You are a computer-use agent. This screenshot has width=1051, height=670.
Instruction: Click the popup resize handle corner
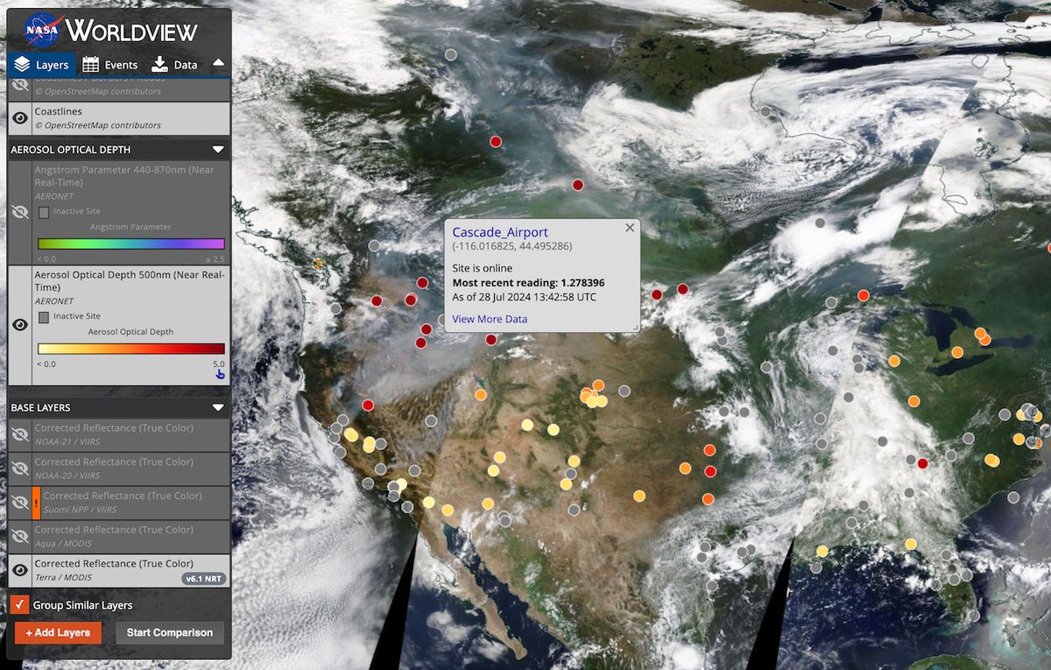click(x=636, y=328)
